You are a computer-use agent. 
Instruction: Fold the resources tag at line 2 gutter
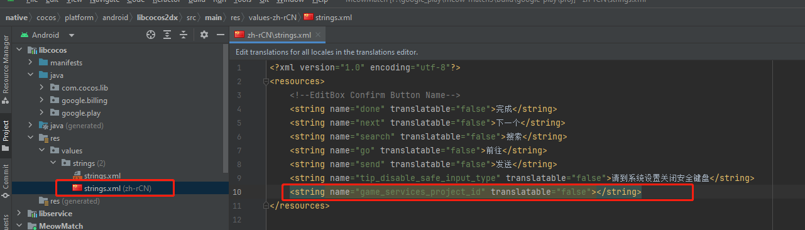click(x=266, y=82)
